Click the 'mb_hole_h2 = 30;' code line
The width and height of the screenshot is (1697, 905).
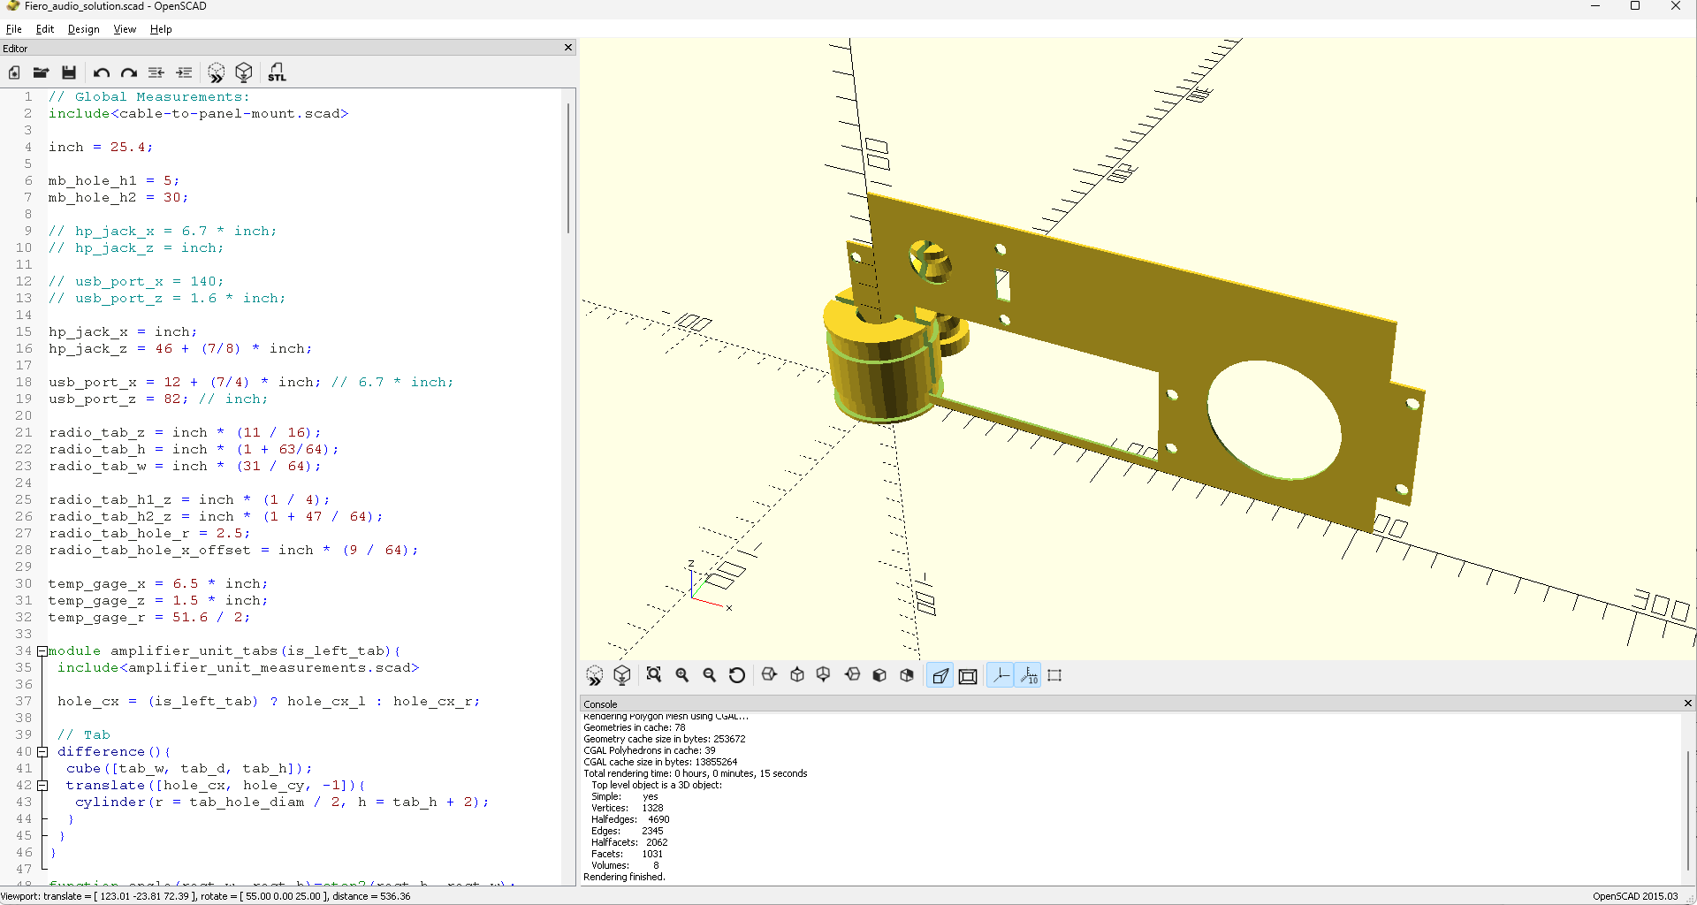coord(118,198)
